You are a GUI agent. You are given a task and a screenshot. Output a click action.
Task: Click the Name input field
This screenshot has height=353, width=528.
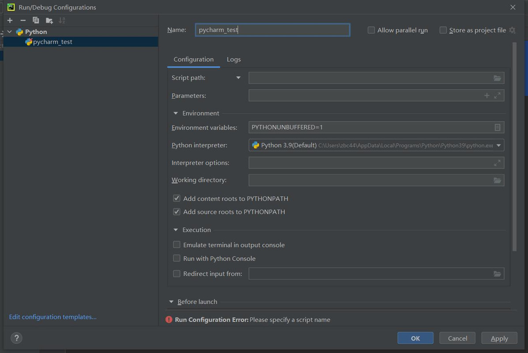tap(272, 30)
